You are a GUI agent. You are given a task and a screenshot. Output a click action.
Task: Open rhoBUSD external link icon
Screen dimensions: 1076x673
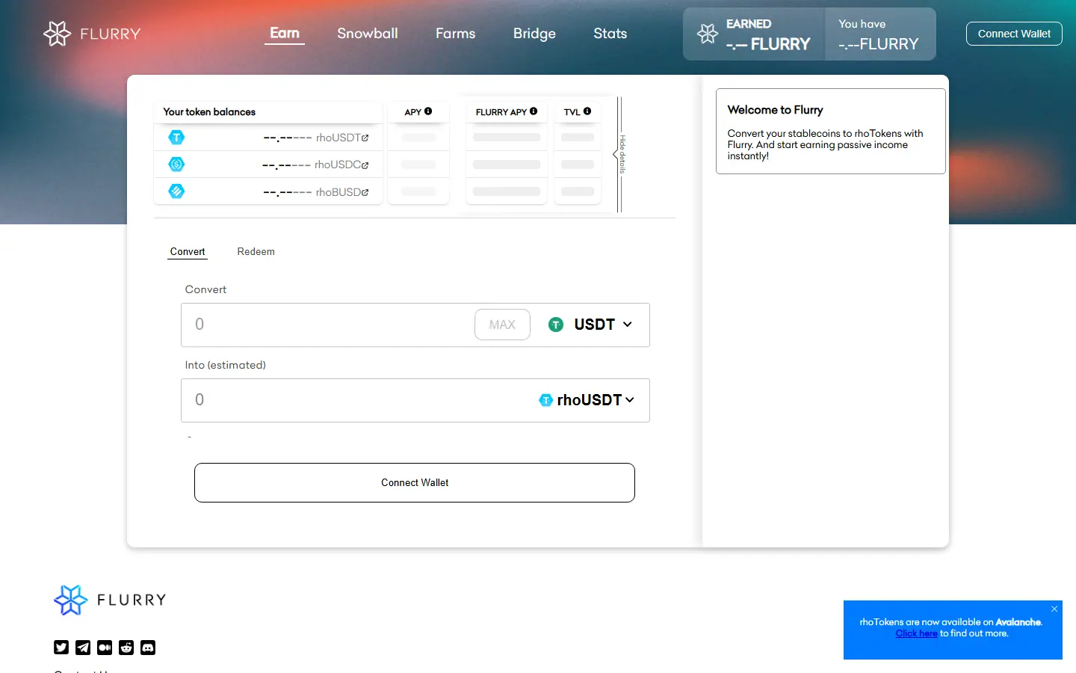[x=365, y=192]
